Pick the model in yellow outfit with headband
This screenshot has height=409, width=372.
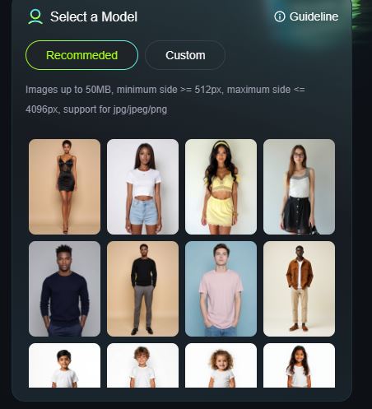[x=221, y=187]
